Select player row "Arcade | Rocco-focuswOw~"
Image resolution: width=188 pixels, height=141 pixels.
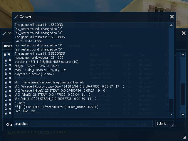(70, 86)
